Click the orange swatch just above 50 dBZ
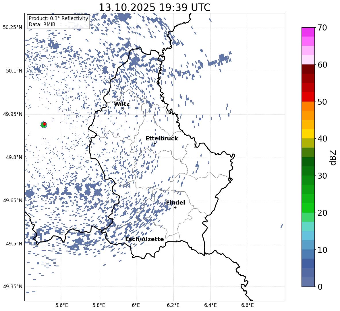The width and height of the screenshot is (340, 311). coord(308,106)
